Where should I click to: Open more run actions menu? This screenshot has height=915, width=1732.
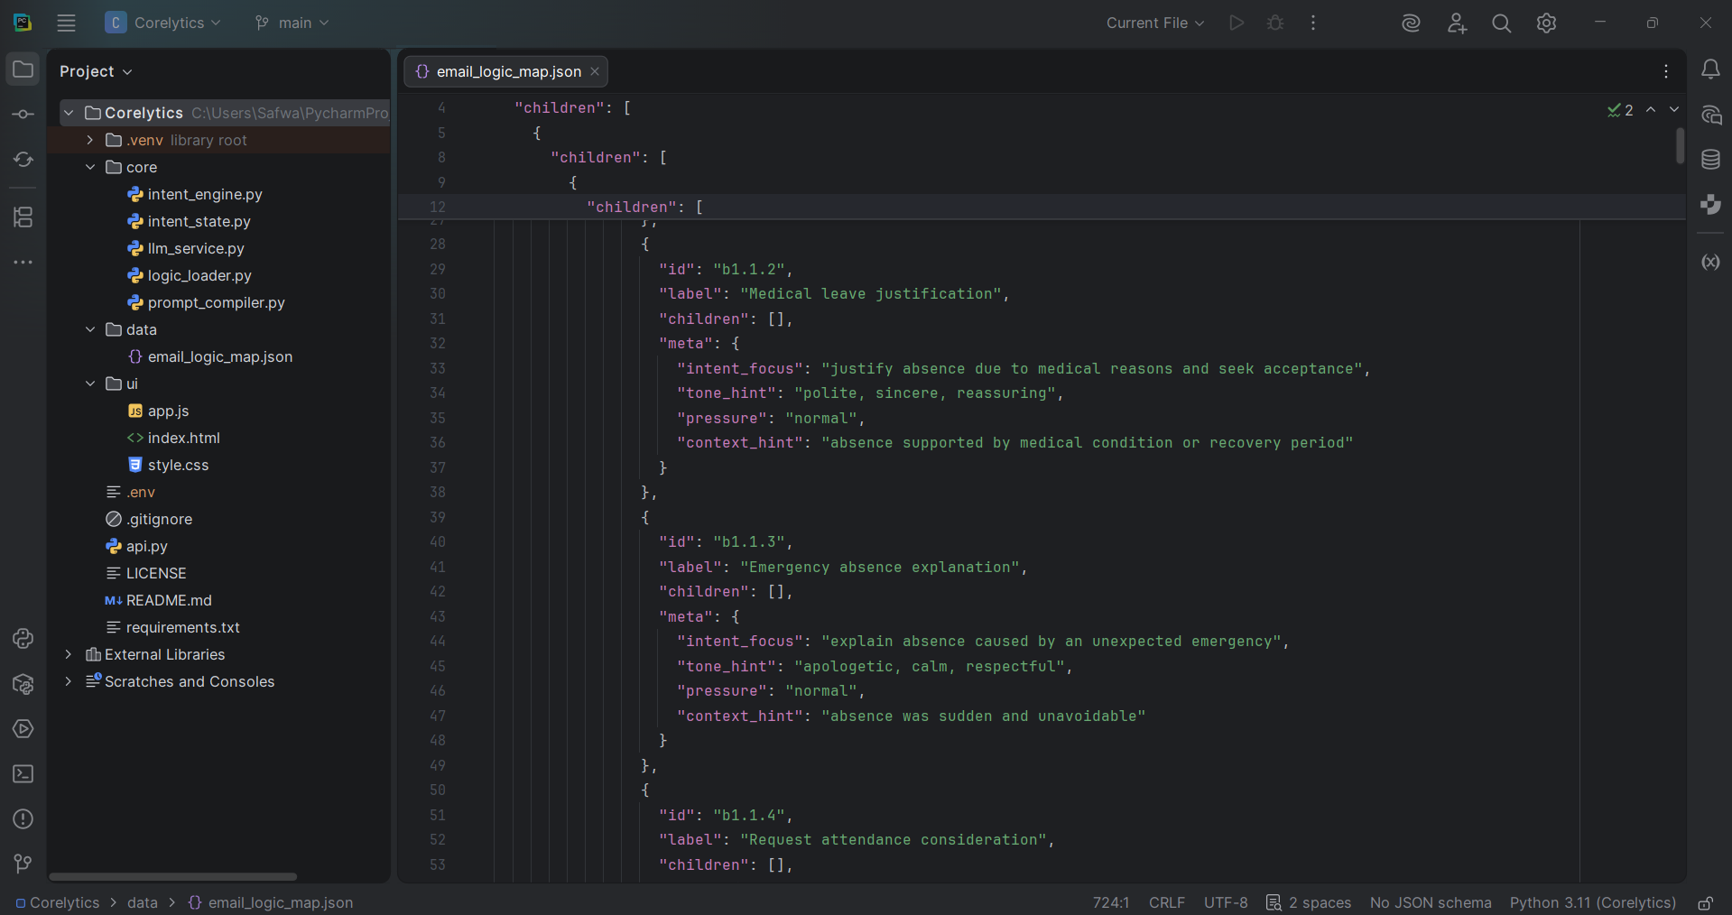(1313, 23)
